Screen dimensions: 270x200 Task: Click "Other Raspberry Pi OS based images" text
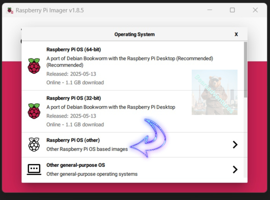pyautogui.click(x=87, y=149)
